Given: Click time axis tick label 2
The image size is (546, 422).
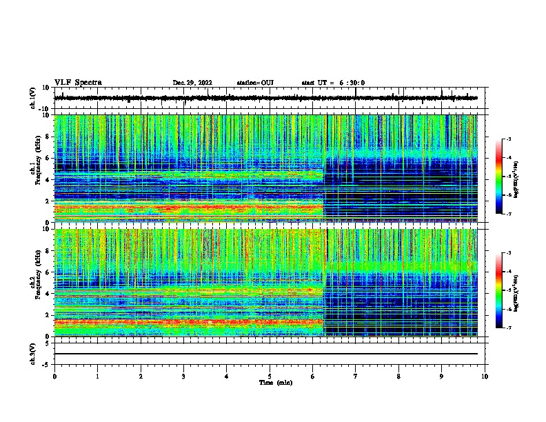Looking at the screenshot, I should pos(141,376).
